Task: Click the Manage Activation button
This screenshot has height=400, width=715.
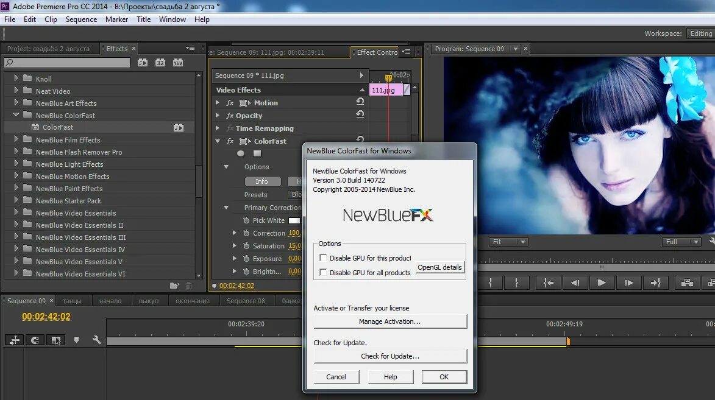Action: (x=390, y=321)
